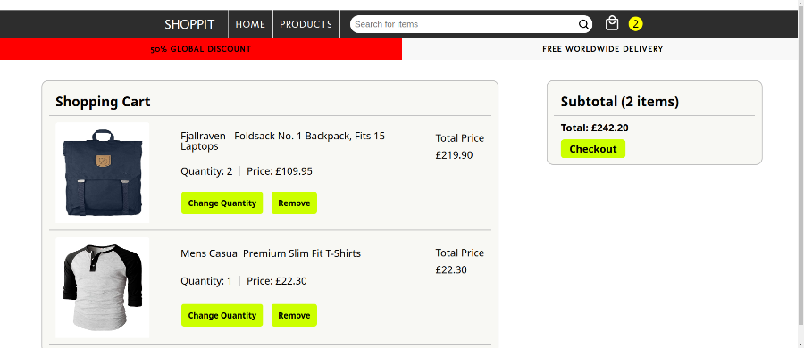Open the Mens Casual Premium Slim Fit title
The image size is (804, 348).
click(271, 253)
